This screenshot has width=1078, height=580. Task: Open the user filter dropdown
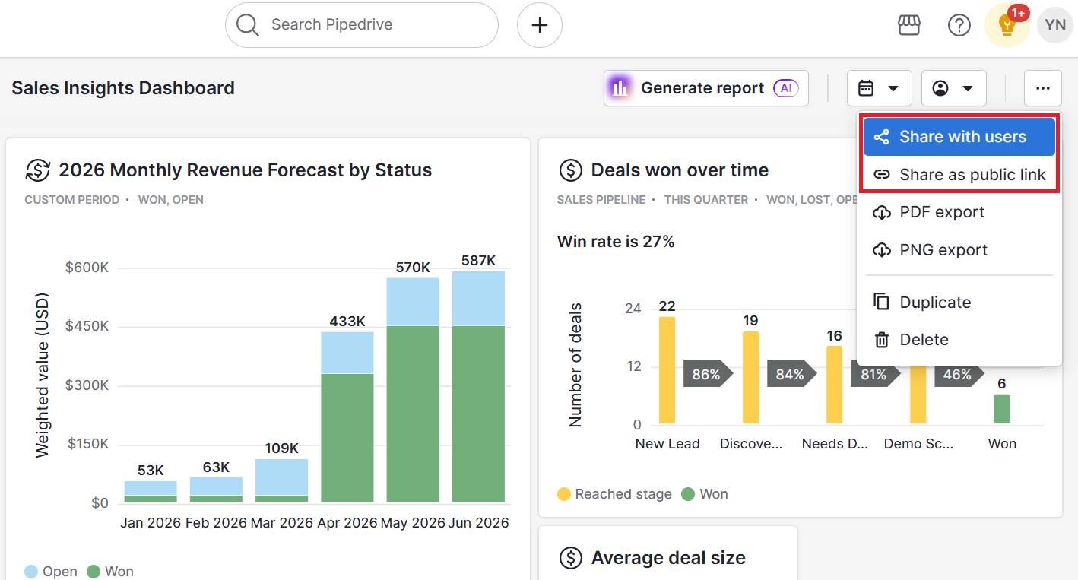[953, 88]
